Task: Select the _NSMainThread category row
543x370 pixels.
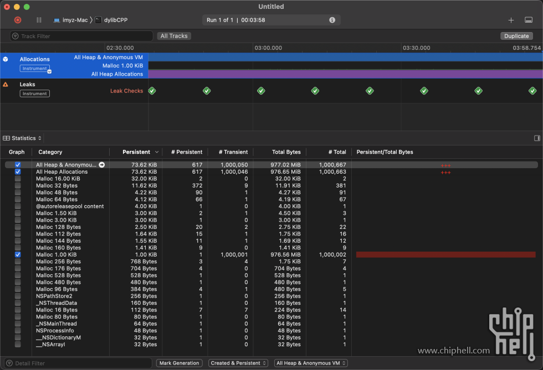Action: [x=57, y=324]
